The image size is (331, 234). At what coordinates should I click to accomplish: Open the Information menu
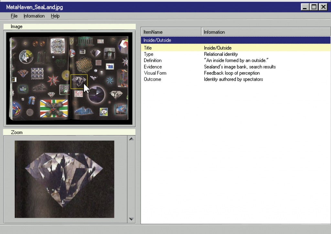[34, 16]
